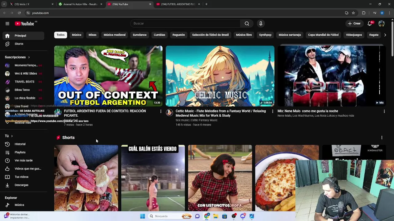
Task: Open File Explorer from the taskbar
Action: [x=215, y=216]
